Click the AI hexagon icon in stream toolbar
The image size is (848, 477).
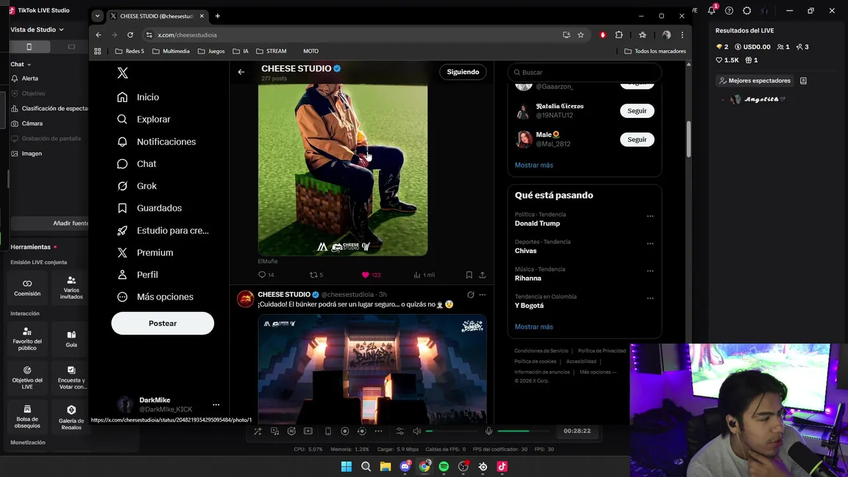tap(291, 431)
